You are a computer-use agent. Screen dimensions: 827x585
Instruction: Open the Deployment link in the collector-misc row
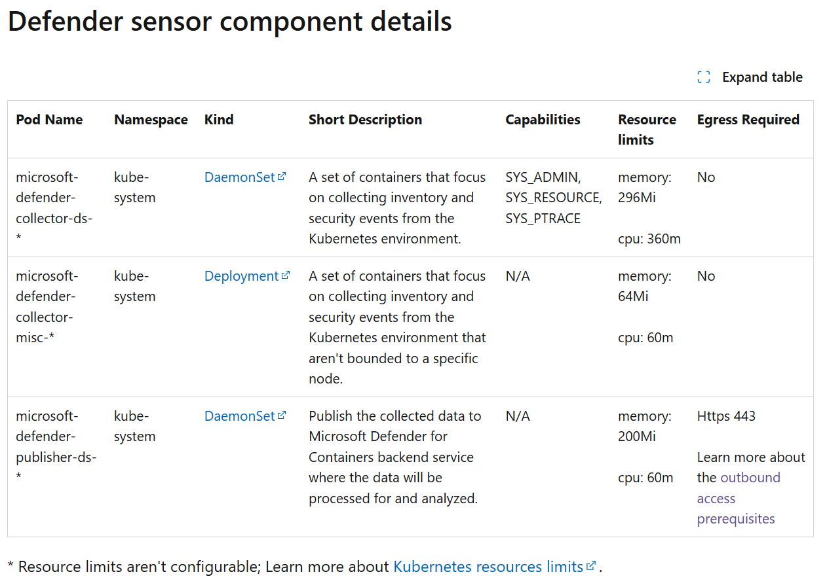[x=241, y=275]
